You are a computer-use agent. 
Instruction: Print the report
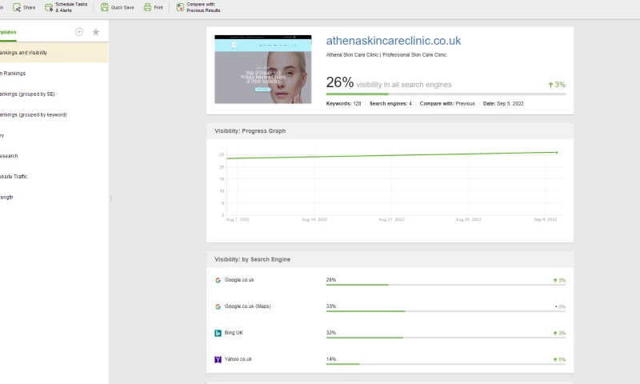(x=147, y=7)
